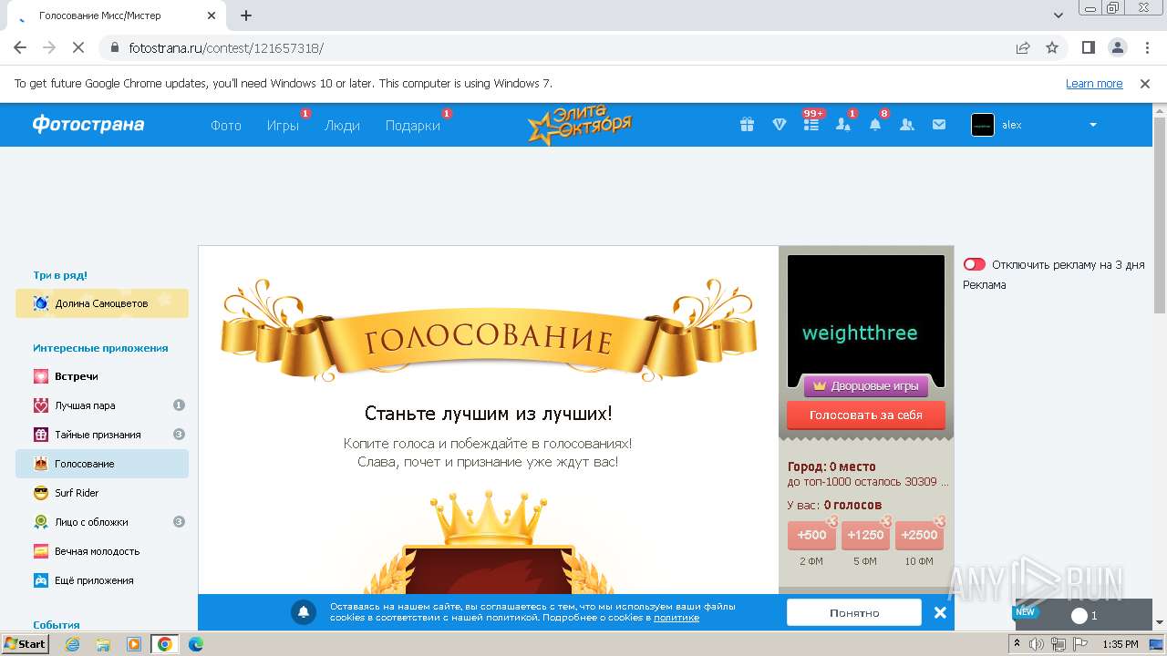This screenshot has width=1167, height=656.
Task: Click the alex avatar thumbnail in header
Action: point(983,125)
